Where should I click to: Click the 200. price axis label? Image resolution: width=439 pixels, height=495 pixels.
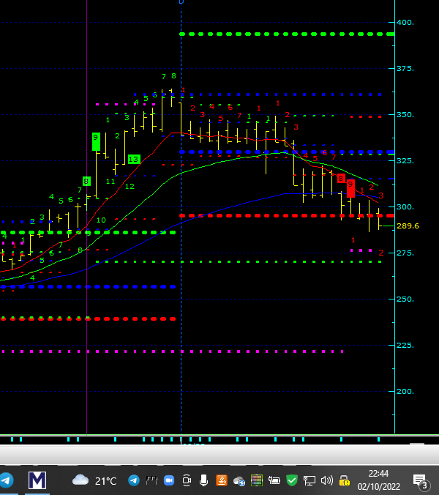[405, 391]
